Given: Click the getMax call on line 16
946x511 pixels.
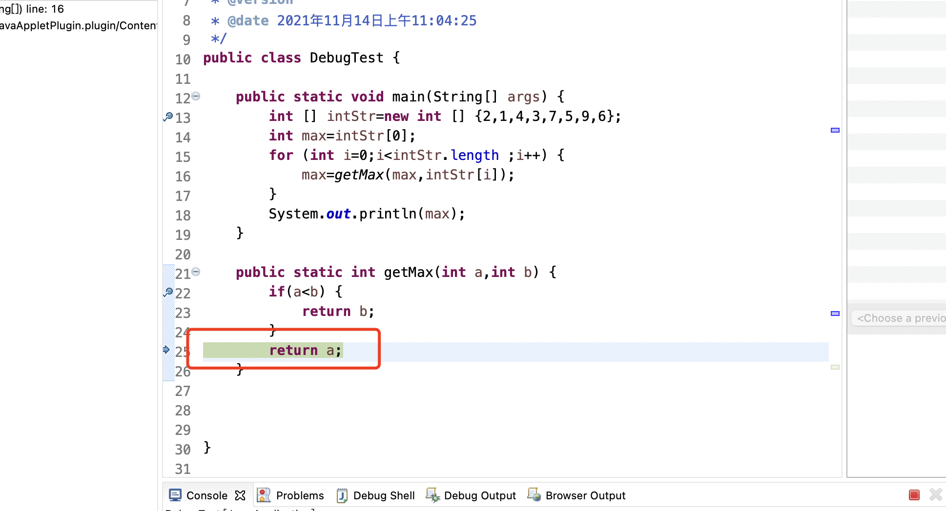Looking at the screenshot, I should click(359, 175).
